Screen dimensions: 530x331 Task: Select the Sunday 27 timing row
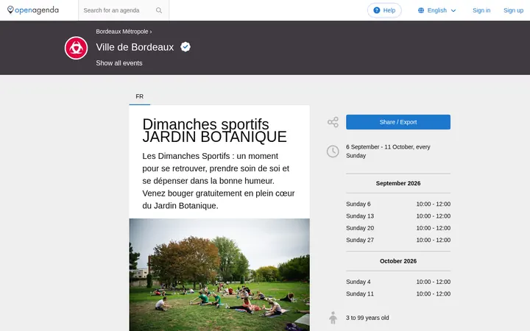[397, 240]
